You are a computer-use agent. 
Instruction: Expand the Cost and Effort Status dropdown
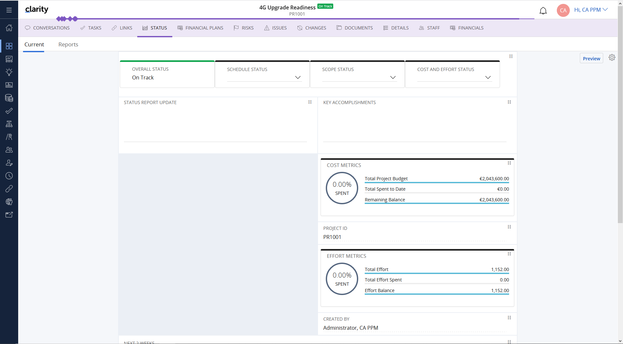[488, 77]
